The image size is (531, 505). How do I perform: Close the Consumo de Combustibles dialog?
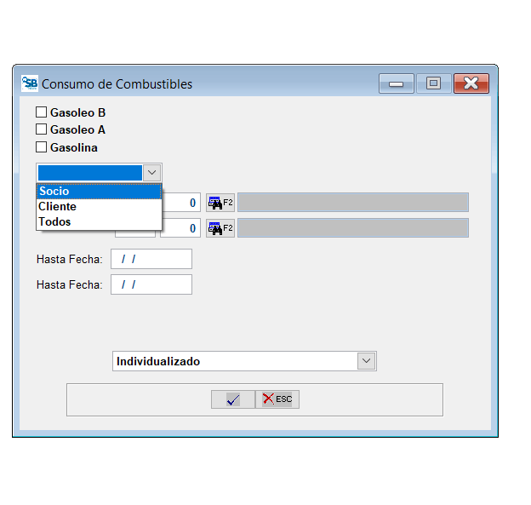[x=471, y=83]
